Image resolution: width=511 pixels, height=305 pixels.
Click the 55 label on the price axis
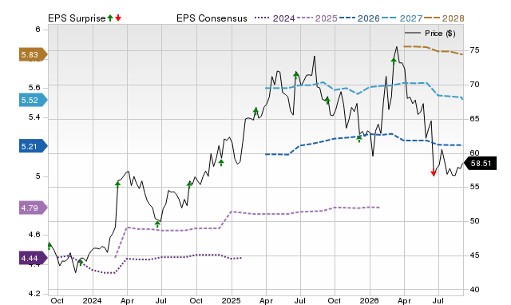(x=474, y=187)
